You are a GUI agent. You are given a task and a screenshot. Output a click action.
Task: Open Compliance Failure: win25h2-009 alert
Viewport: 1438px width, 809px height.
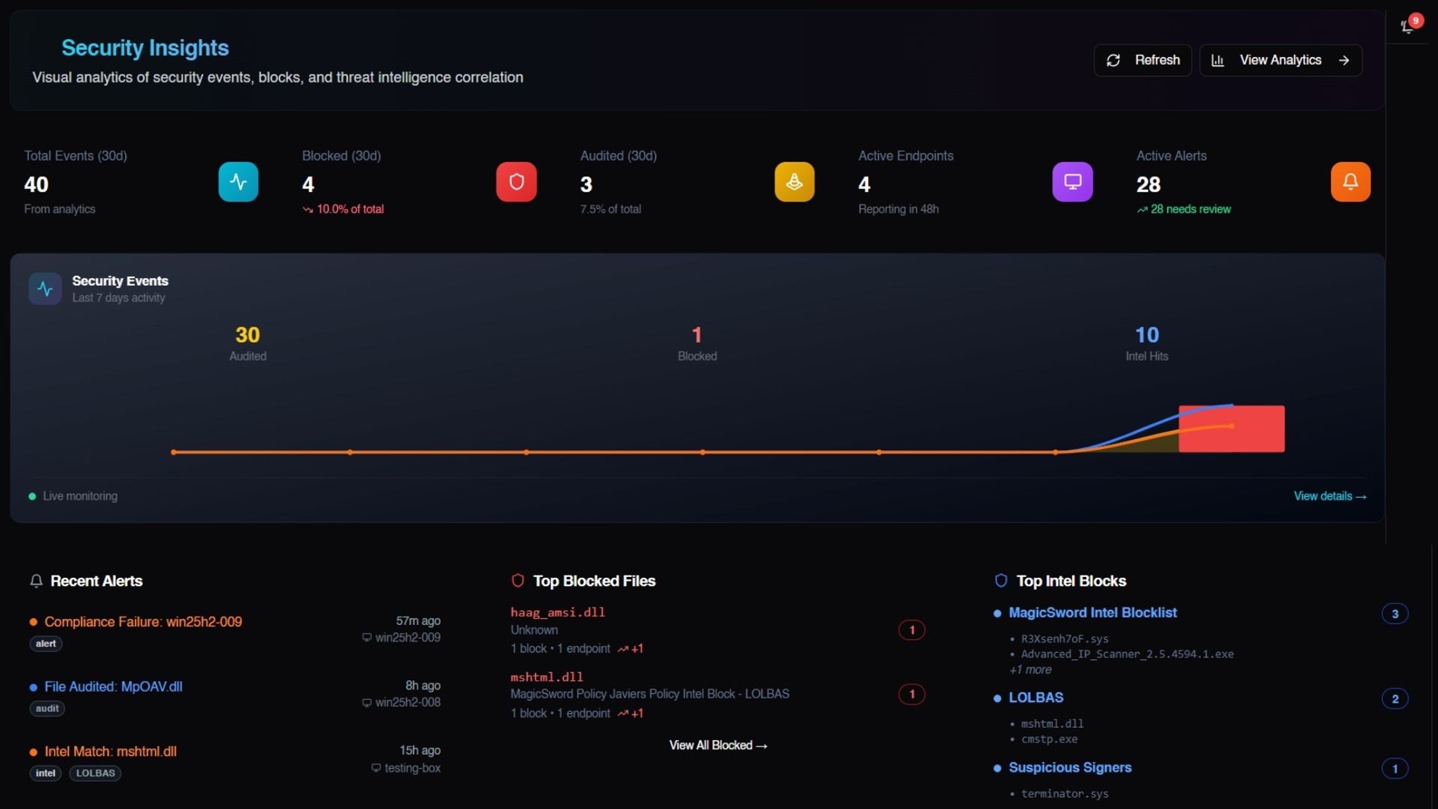click(143, 621)
